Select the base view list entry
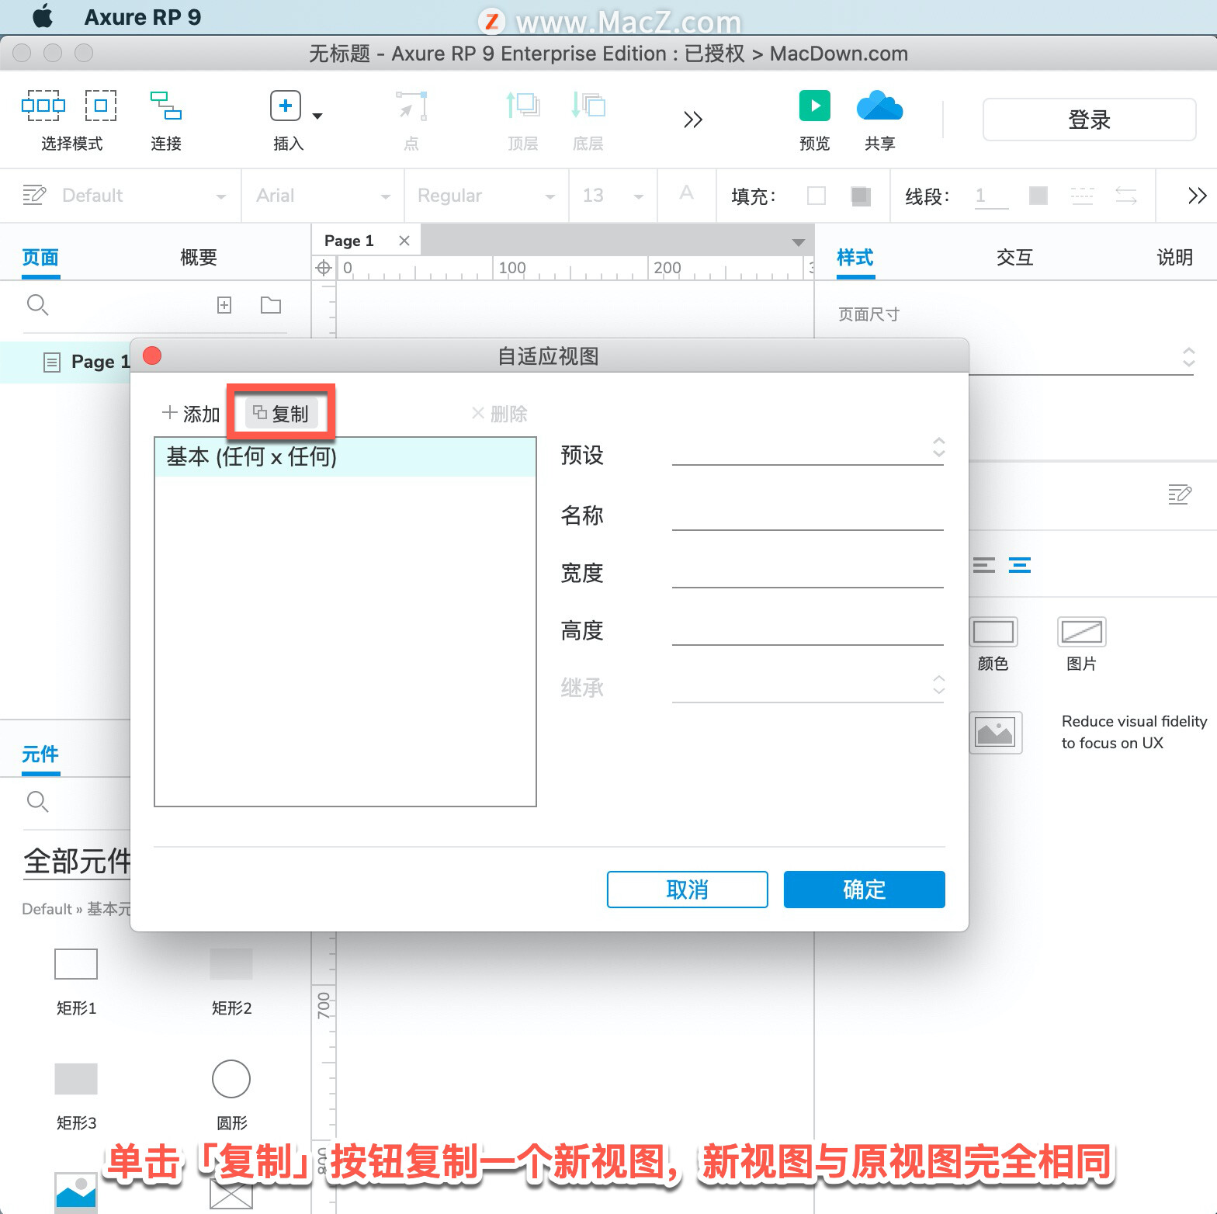The width and height of the screenshot is (1217, 1214). coord(345,456)
